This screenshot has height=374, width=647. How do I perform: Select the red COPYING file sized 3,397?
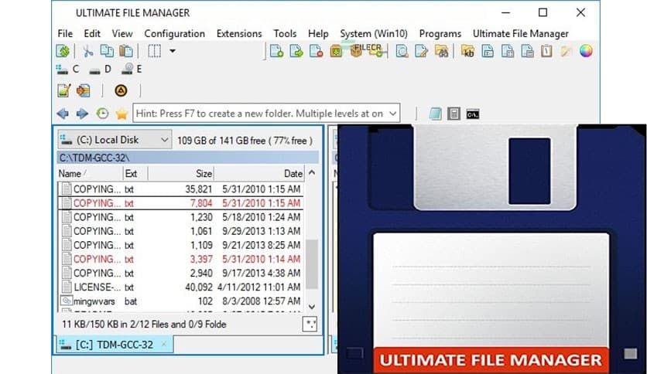181,259
